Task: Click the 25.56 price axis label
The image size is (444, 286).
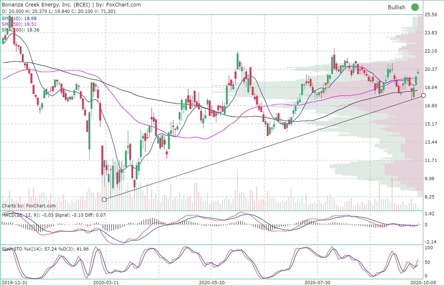Action: tap(431, 15)
